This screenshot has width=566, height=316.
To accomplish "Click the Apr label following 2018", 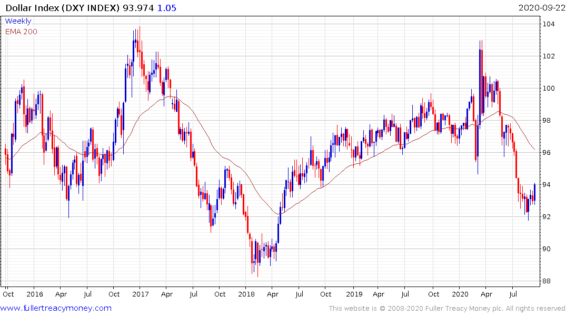I will click(273, 294).
